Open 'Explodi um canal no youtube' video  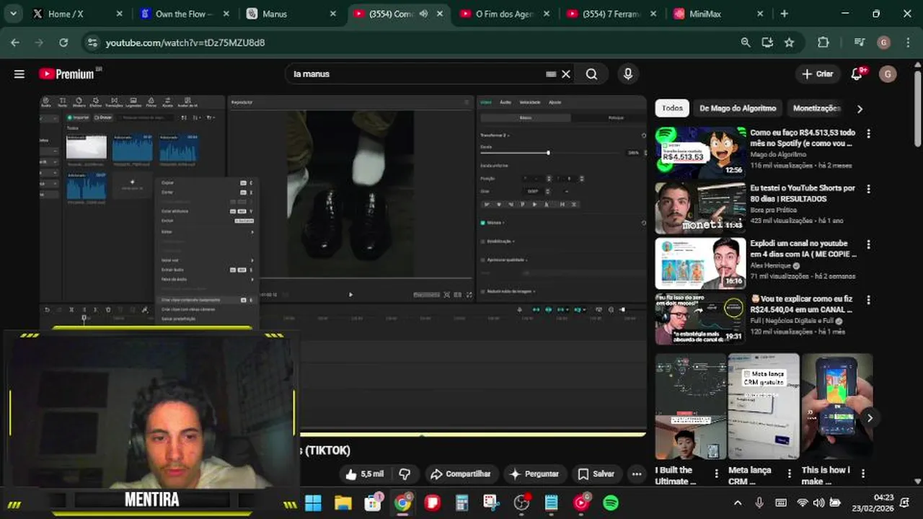coord(803,249)
